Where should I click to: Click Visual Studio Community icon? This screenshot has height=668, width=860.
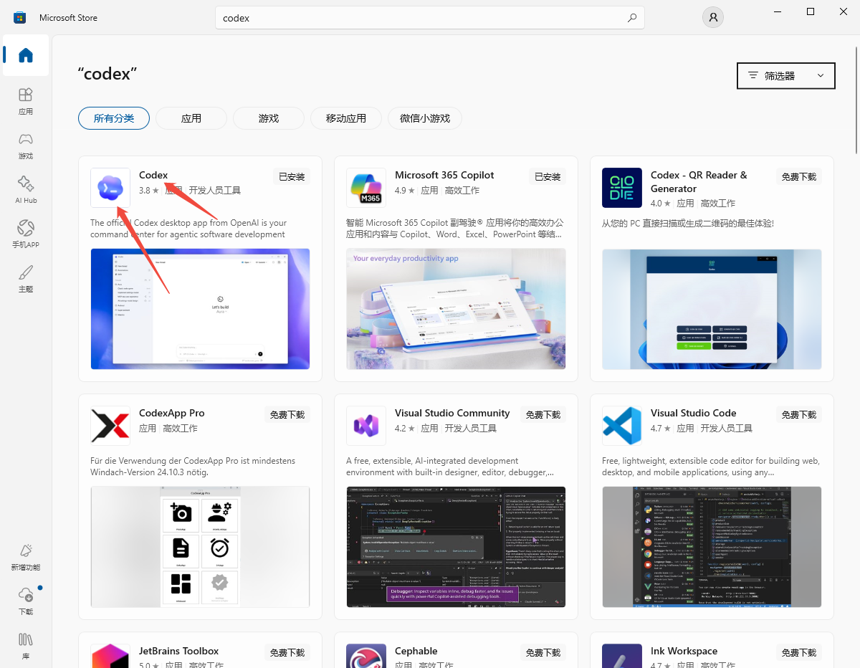[x=366, y=426]
